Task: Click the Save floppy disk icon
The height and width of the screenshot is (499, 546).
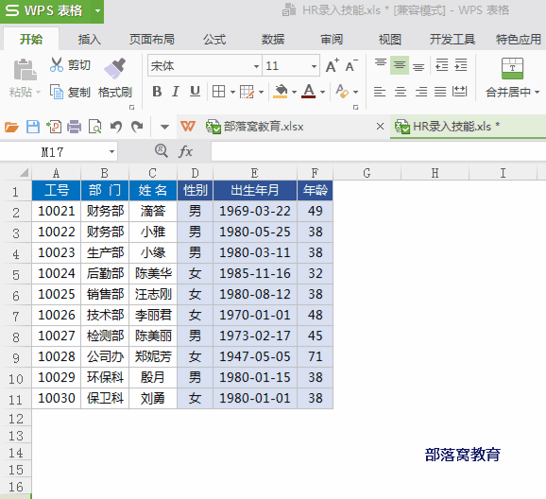Action: (x=33, y=127)
